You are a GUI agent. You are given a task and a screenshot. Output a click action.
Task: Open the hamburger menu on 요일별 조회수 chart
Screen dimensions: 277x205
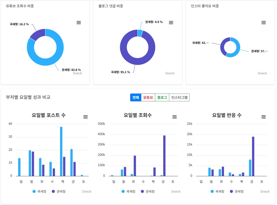(175, 117)
